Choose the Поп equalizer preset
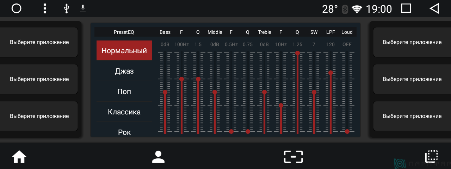 point(124,92)
